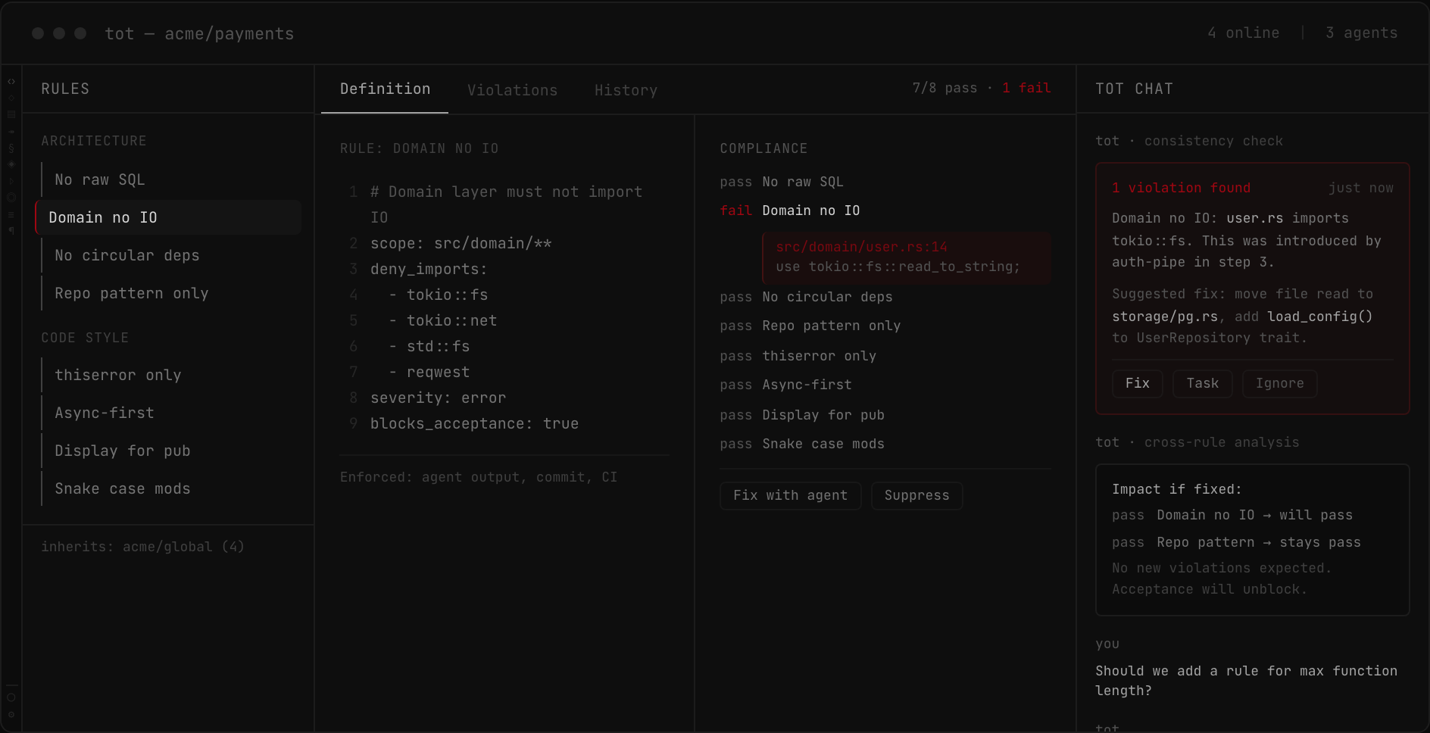Open the stacked-rows table icon in the rail
Viewport: 1430px width, 733px height.
[11, 114]
